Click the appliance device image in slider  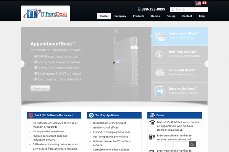tap(126, 62)
